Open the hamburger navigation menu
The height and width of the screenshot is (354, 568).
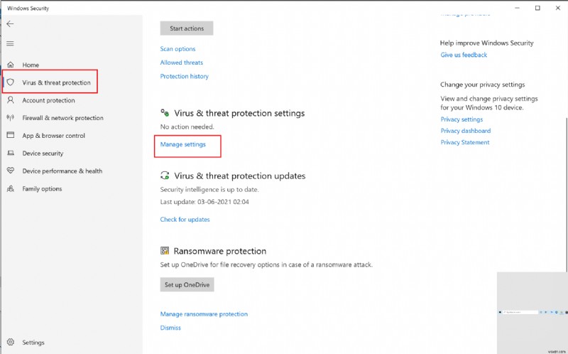pyautogui.click(x=10, y=43)
